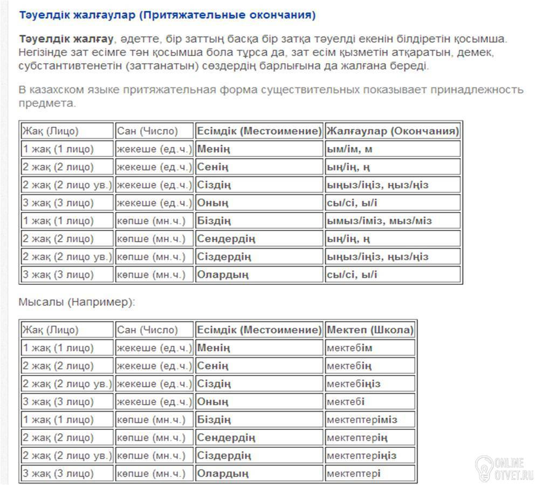536x485 pixels.
Task: Select the мектебім example cell
Action: [370, 348]
